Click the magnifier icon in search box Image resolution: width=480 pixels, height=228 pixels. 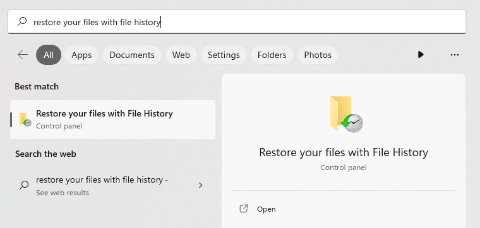coord(22,21)
